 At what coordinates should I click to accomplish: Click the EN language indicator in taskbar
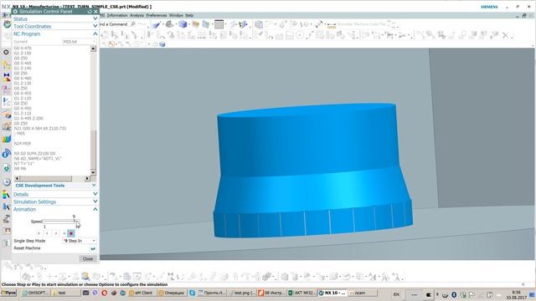396,294
